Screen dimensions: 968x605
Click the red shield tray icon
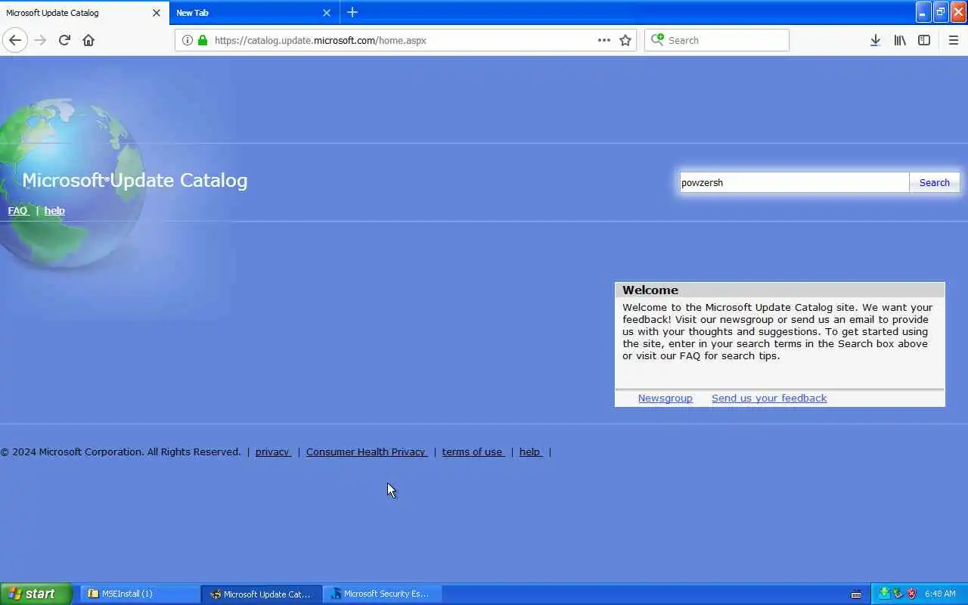click(x=911, y=594)
